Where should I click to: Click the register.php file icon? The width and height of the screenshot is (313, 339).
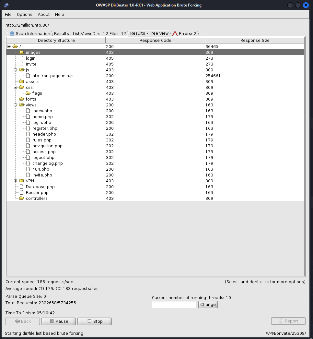click(x=28, y=128)
